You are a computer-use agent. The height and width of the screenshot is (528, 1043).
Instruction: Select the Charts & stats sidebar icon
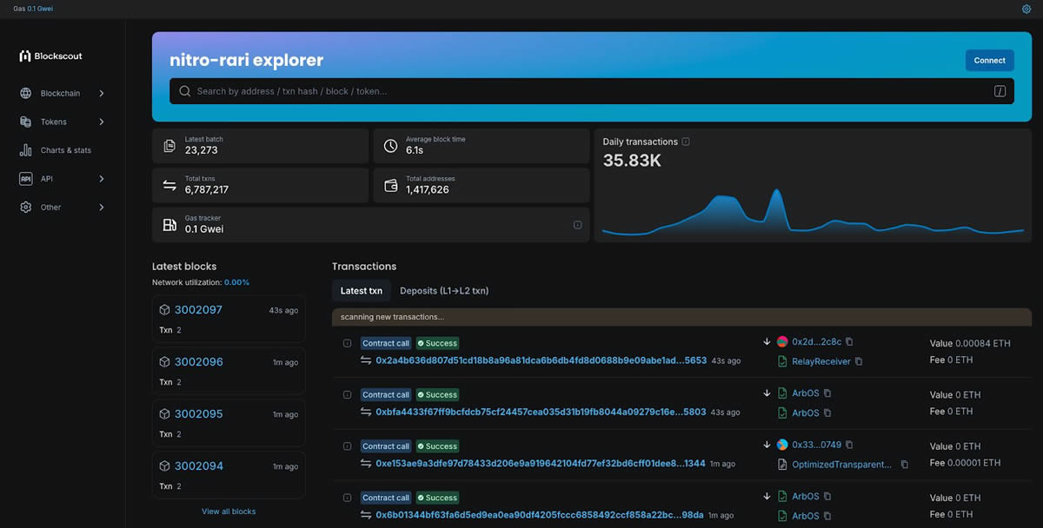24,149
